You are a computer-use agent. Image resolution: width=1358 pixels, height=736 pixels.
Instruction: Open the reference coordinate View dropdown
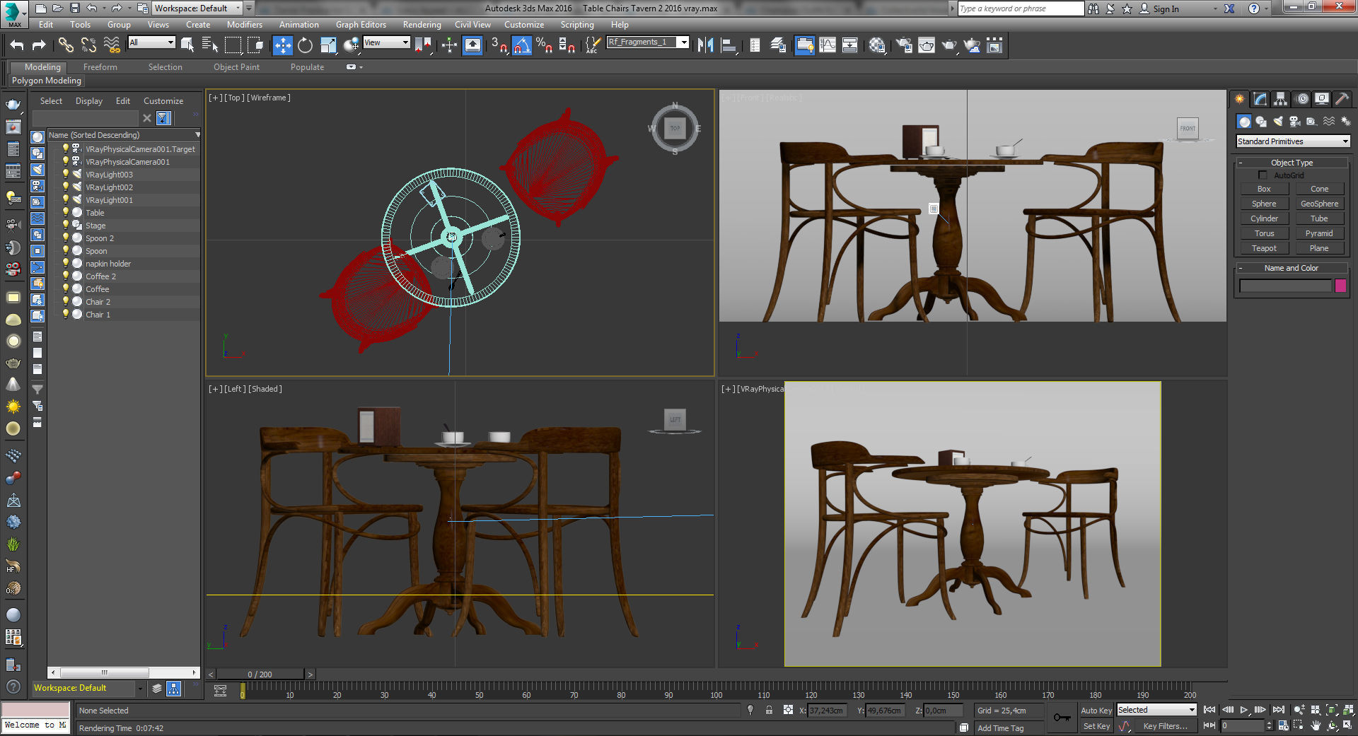coord(386,42)
